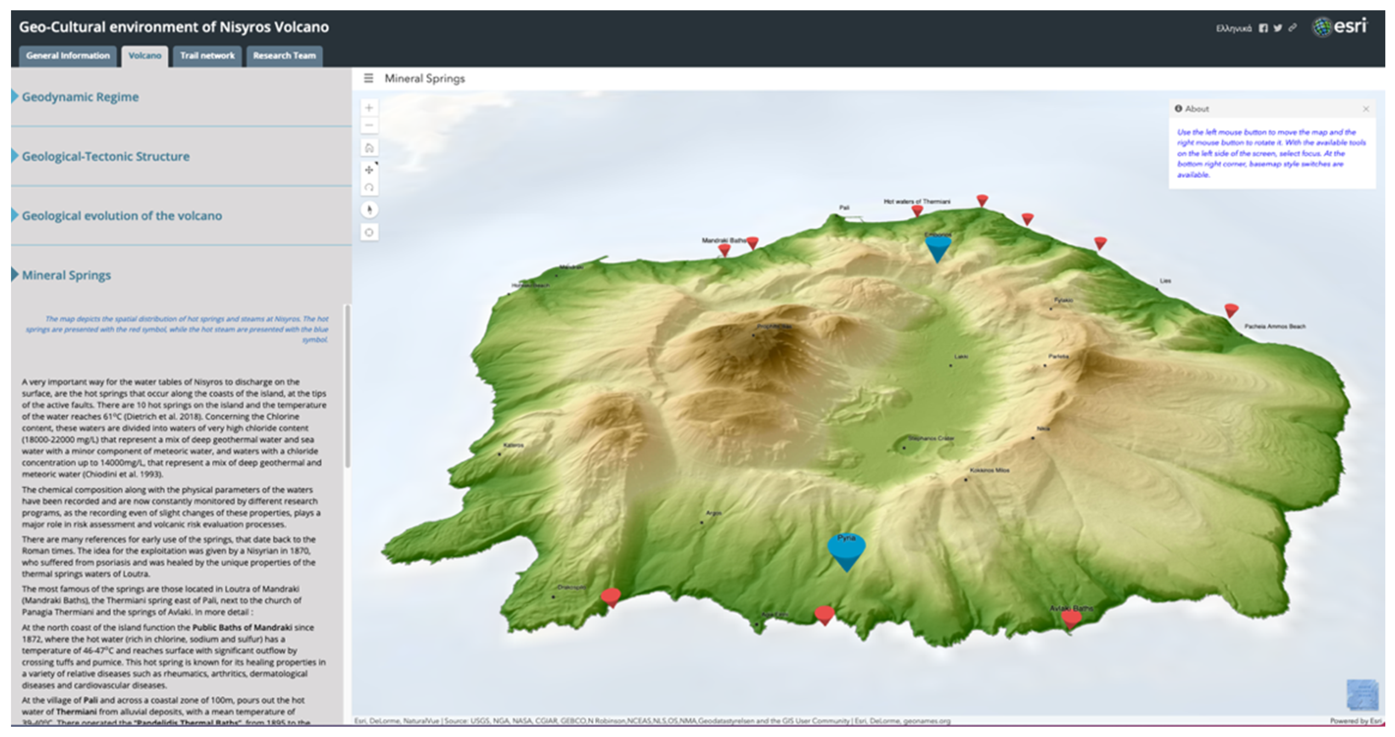The width and height of the screenshot is (1395, 737).
Task: Close the About info panel
Action: tap(1366, 109)
